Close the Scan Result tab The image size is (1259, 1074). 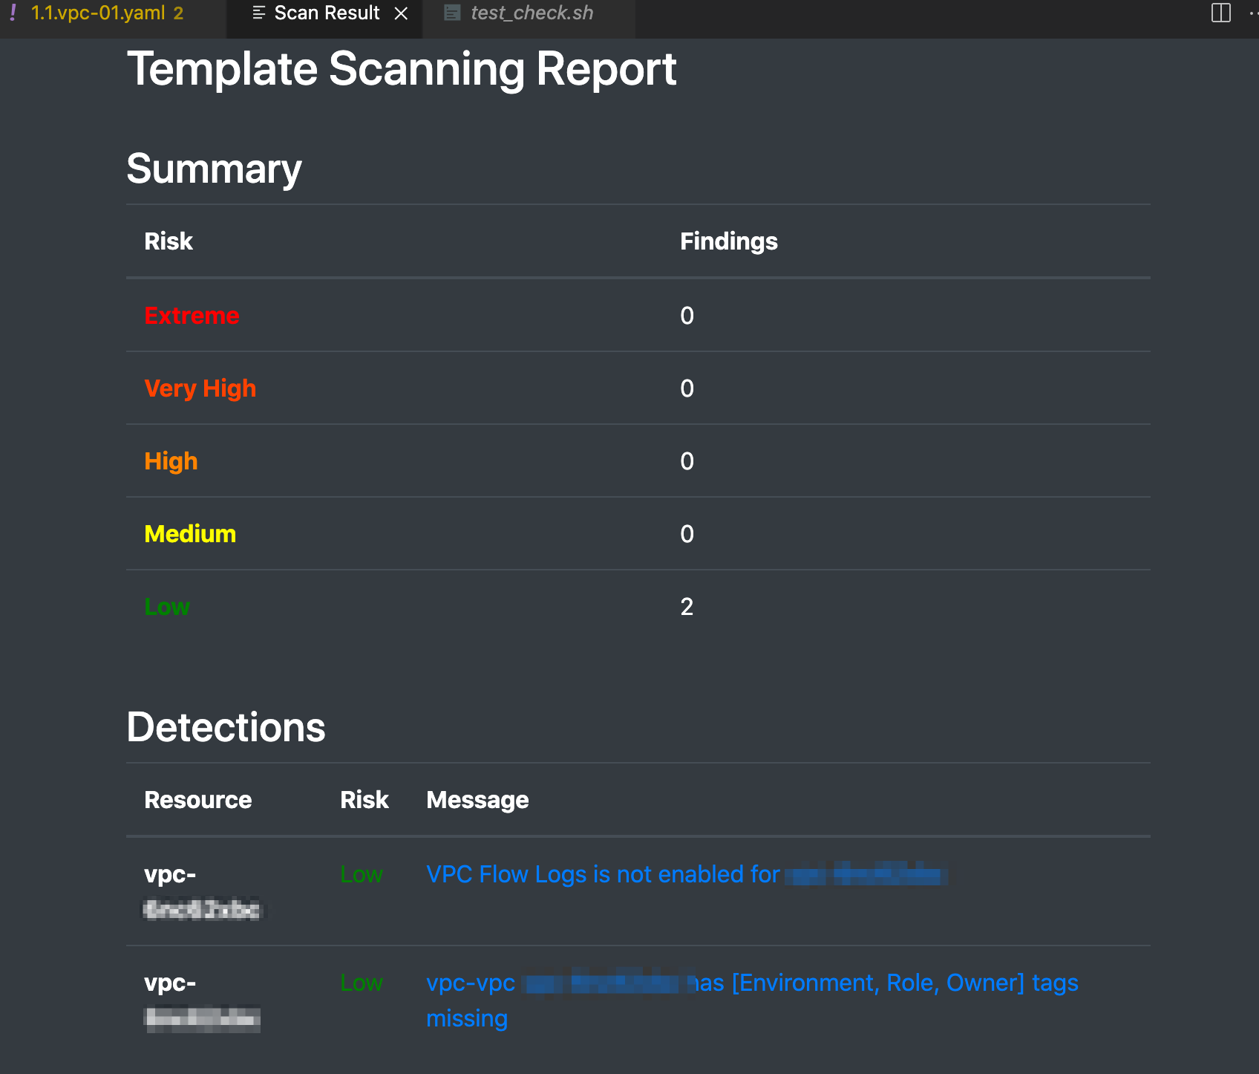coord(401,13)
